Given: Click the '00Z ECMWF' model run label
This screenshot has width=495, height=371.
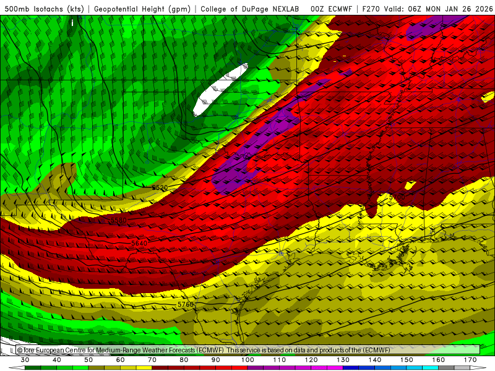Looking at the screenshot, I should pyautogui.click(x=331, y=9).
